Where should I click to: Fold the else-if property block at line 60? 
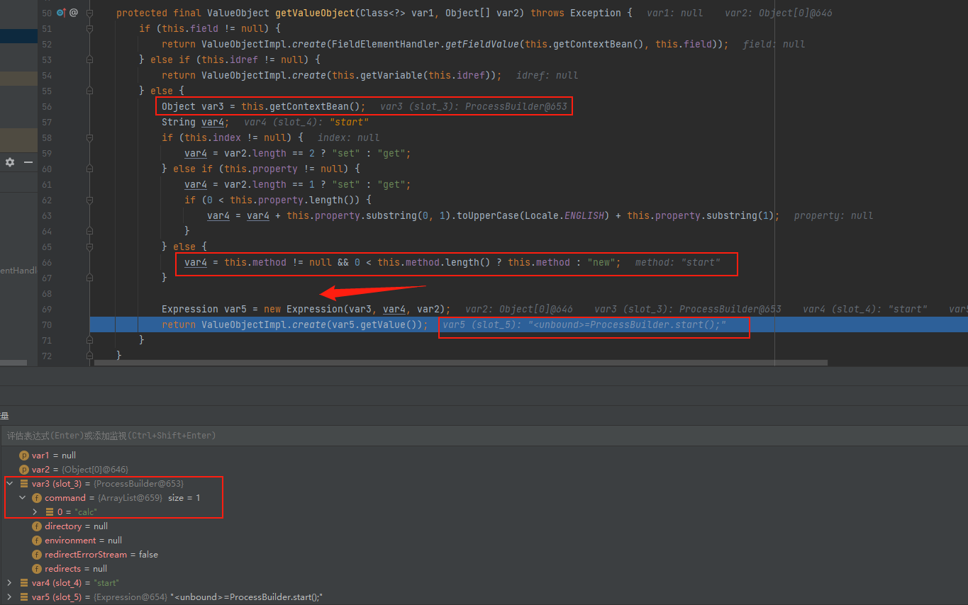coord(89,169)
